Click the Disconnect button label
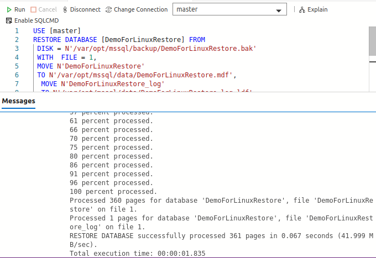This screenshot has width=376, height=258. pos(85,9)
